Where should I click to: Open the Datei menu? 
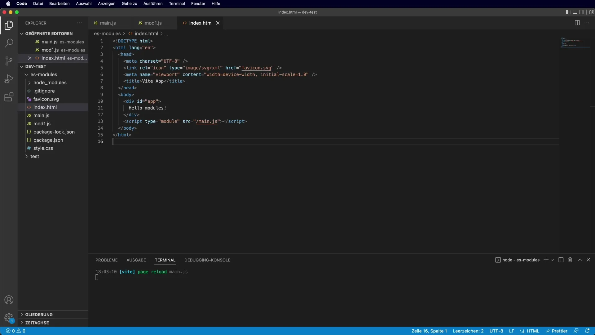[38, 3]
